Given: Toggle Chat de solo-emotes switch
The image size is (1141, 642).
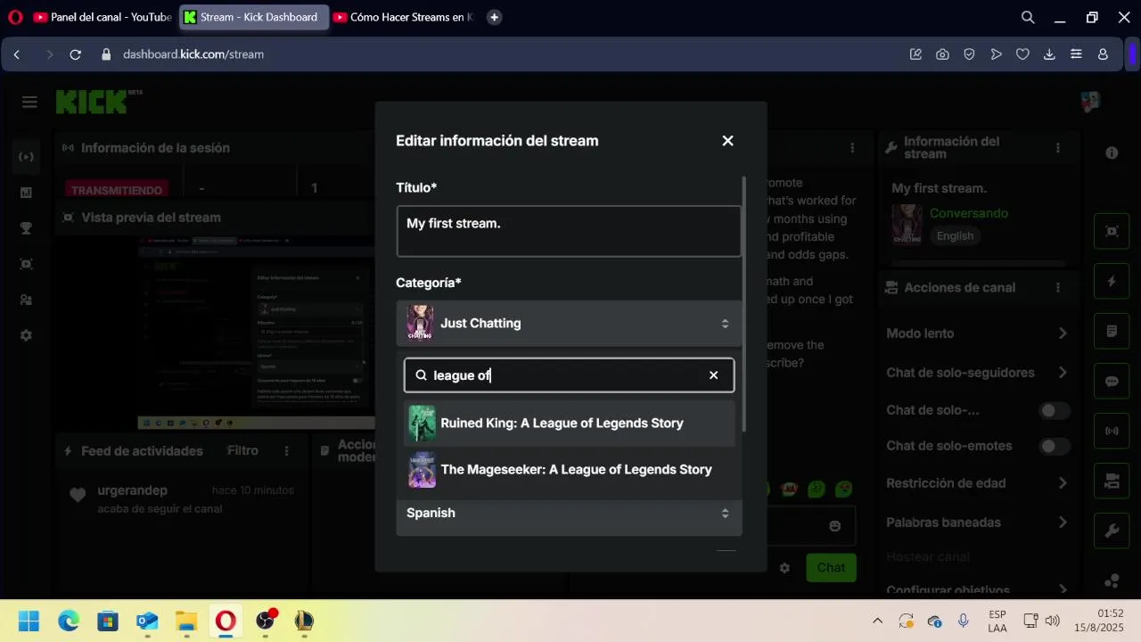Looking at the screenshot, I should point(1055,446).
